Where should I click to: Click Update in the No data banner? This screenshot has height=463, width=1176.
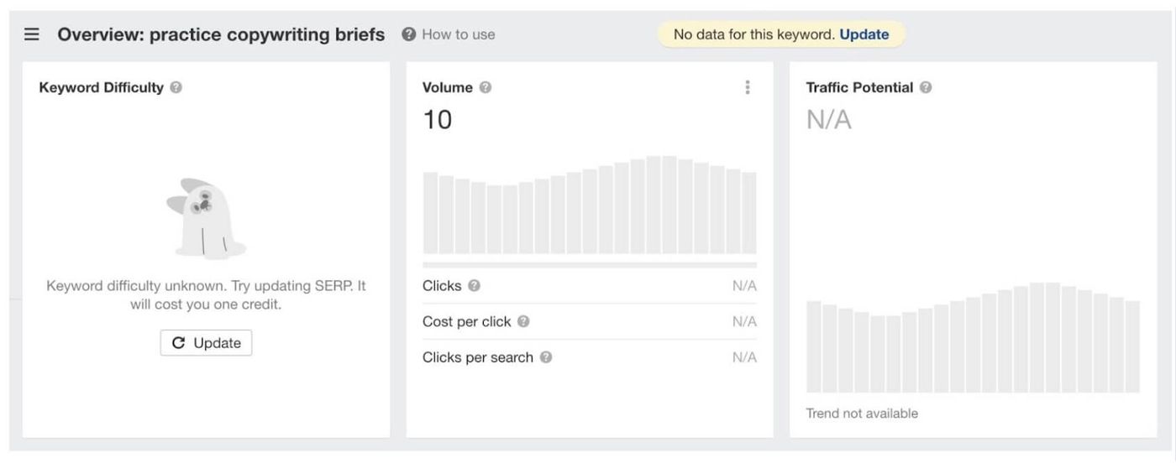[864, 34]
